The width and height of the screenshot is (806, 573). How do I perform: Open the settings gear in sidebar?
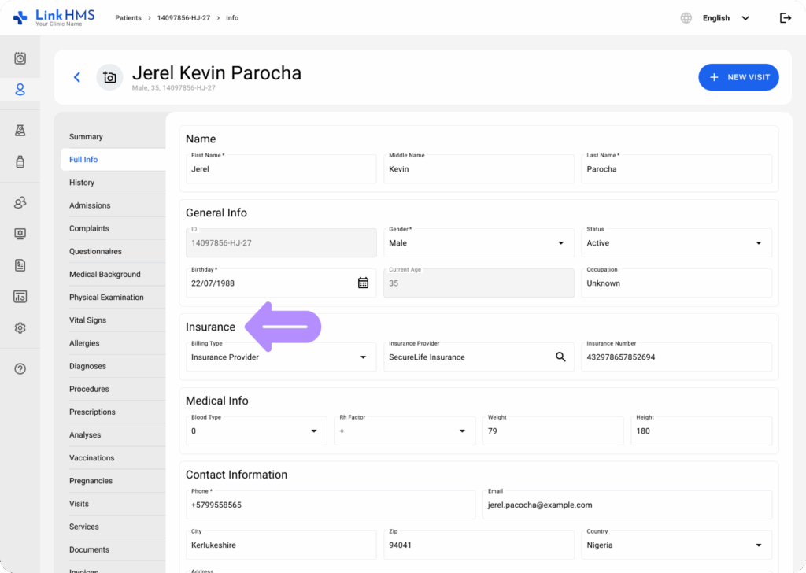pos(20,328)
